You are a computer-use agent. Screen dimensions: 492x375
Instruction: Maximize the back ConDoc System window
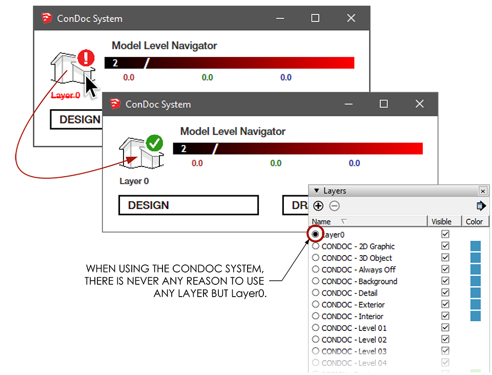click(315, 18)
